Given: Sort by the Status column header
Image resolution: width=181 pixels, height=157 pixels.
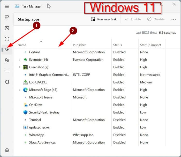Looking at the screenshot, I should point(117,45).
